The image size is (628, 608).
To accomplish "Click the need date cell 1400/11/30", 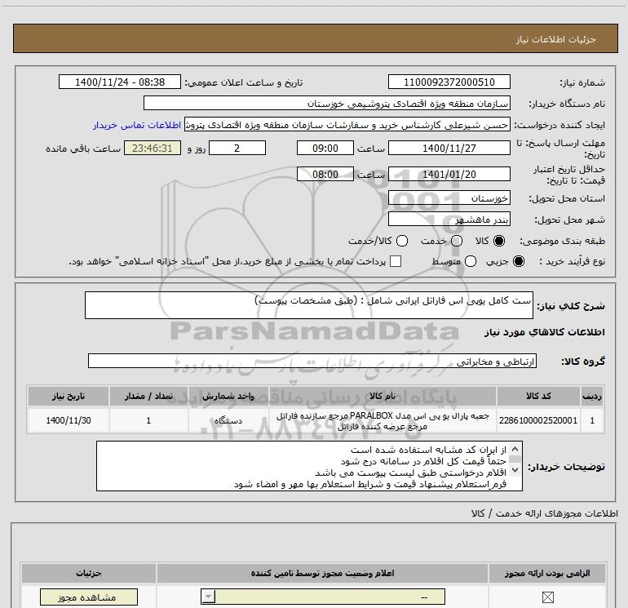I will [x=68, y=420].
